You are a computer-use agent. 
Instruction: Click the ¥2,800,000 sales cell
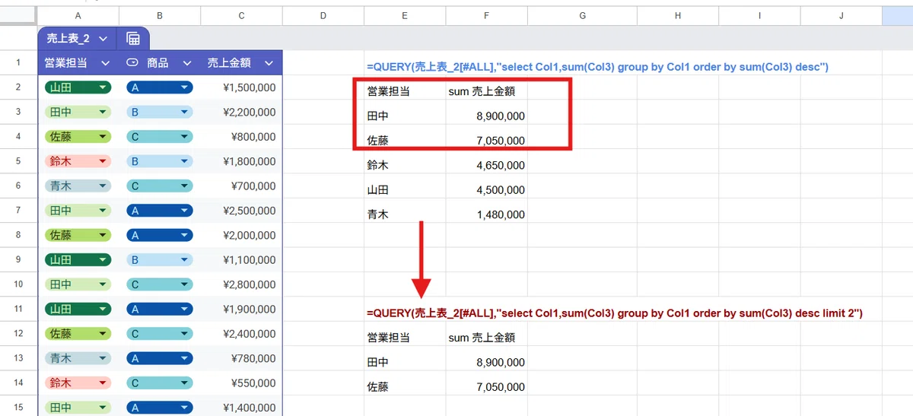(x=241, y=284)
